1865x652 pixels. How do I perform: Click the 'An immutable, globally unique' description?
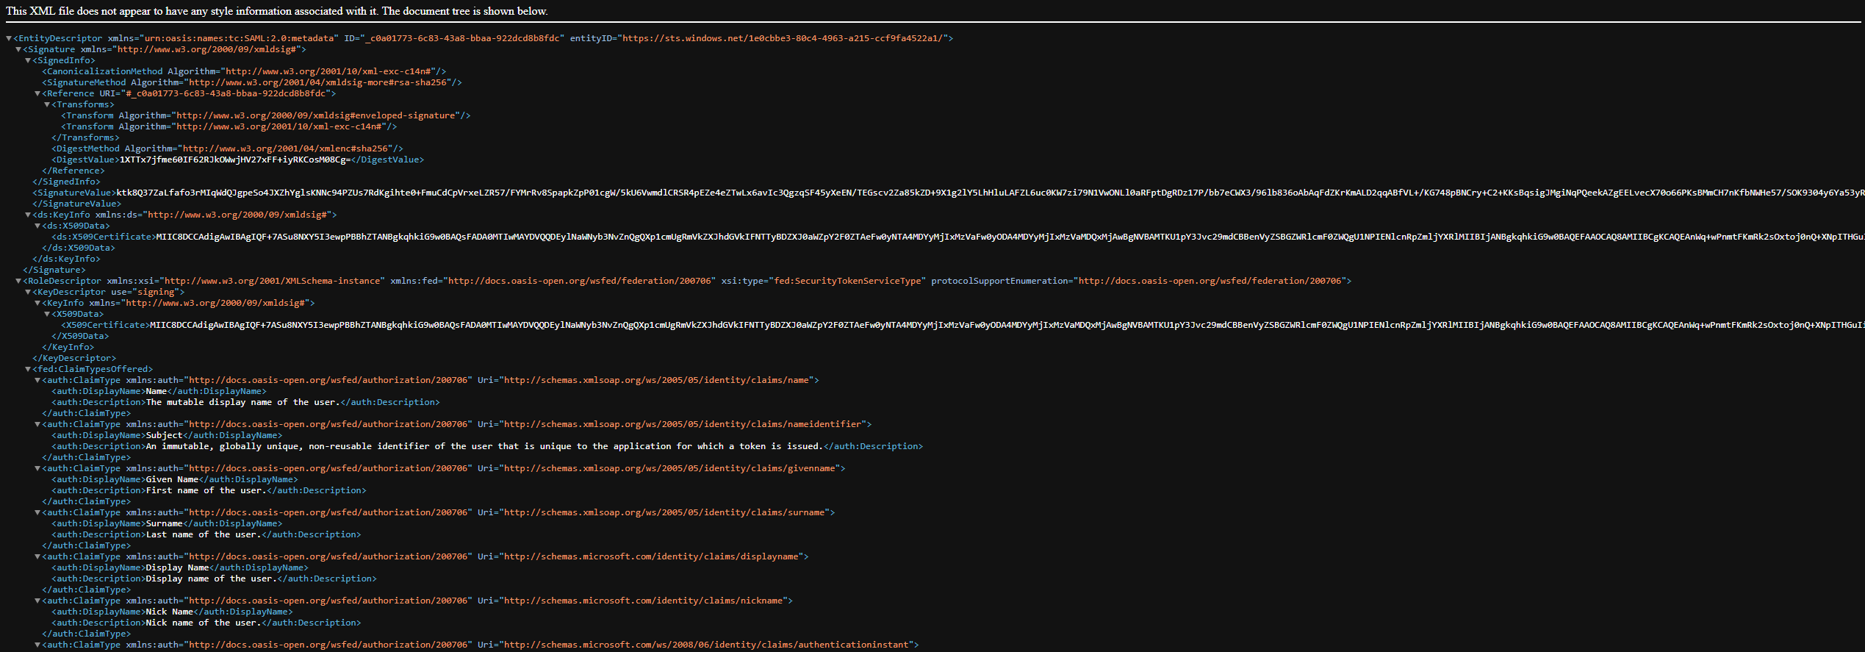(x=484, y=446)
